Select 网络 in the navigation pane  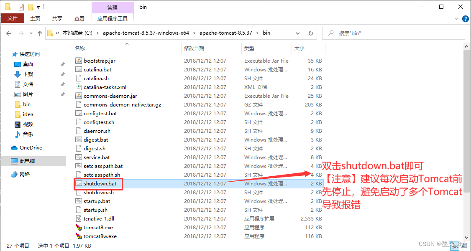pyautogui.click(x=25, y=174)
